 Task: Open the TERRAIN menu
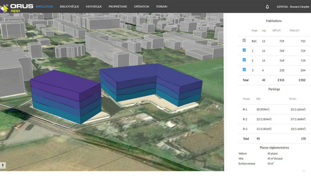(162, 7)
